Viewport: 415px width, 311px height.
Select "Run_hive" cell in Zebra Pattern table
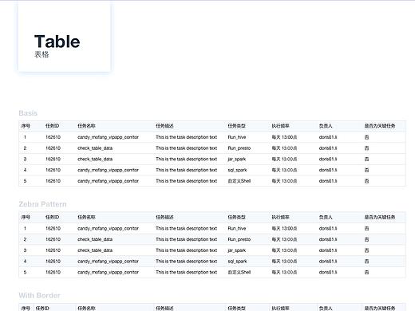(x=237, y=228)
